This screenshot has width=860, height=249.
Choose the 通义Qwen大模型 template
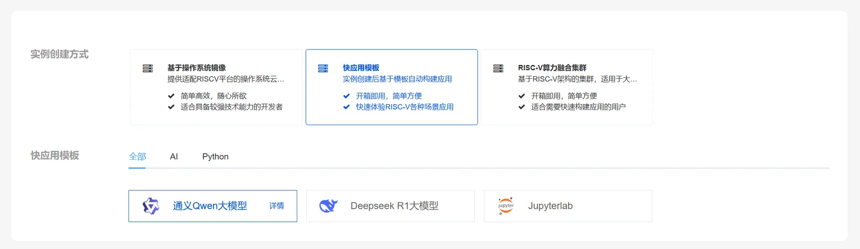point(213,206)
